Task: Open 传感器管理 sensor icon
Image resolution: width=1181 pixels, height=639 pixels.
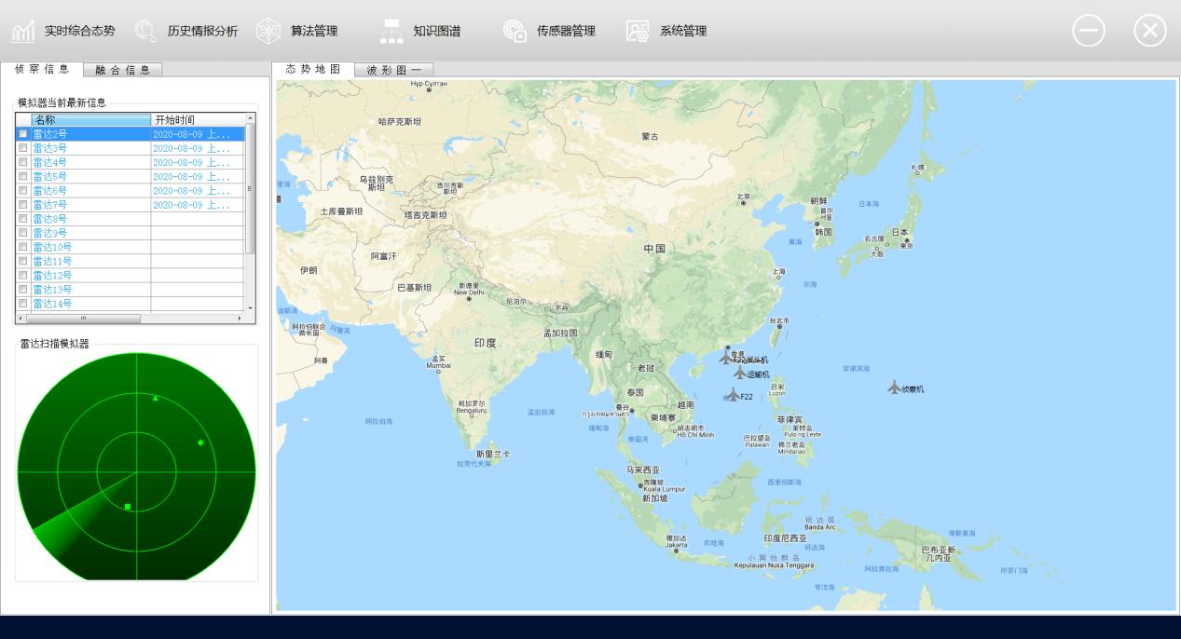Action: [x=515, y=31]
